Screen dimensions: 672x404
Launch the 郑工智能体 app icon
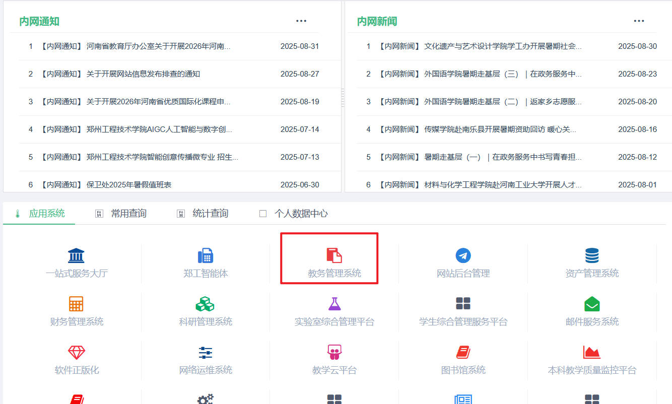point(206,255)
